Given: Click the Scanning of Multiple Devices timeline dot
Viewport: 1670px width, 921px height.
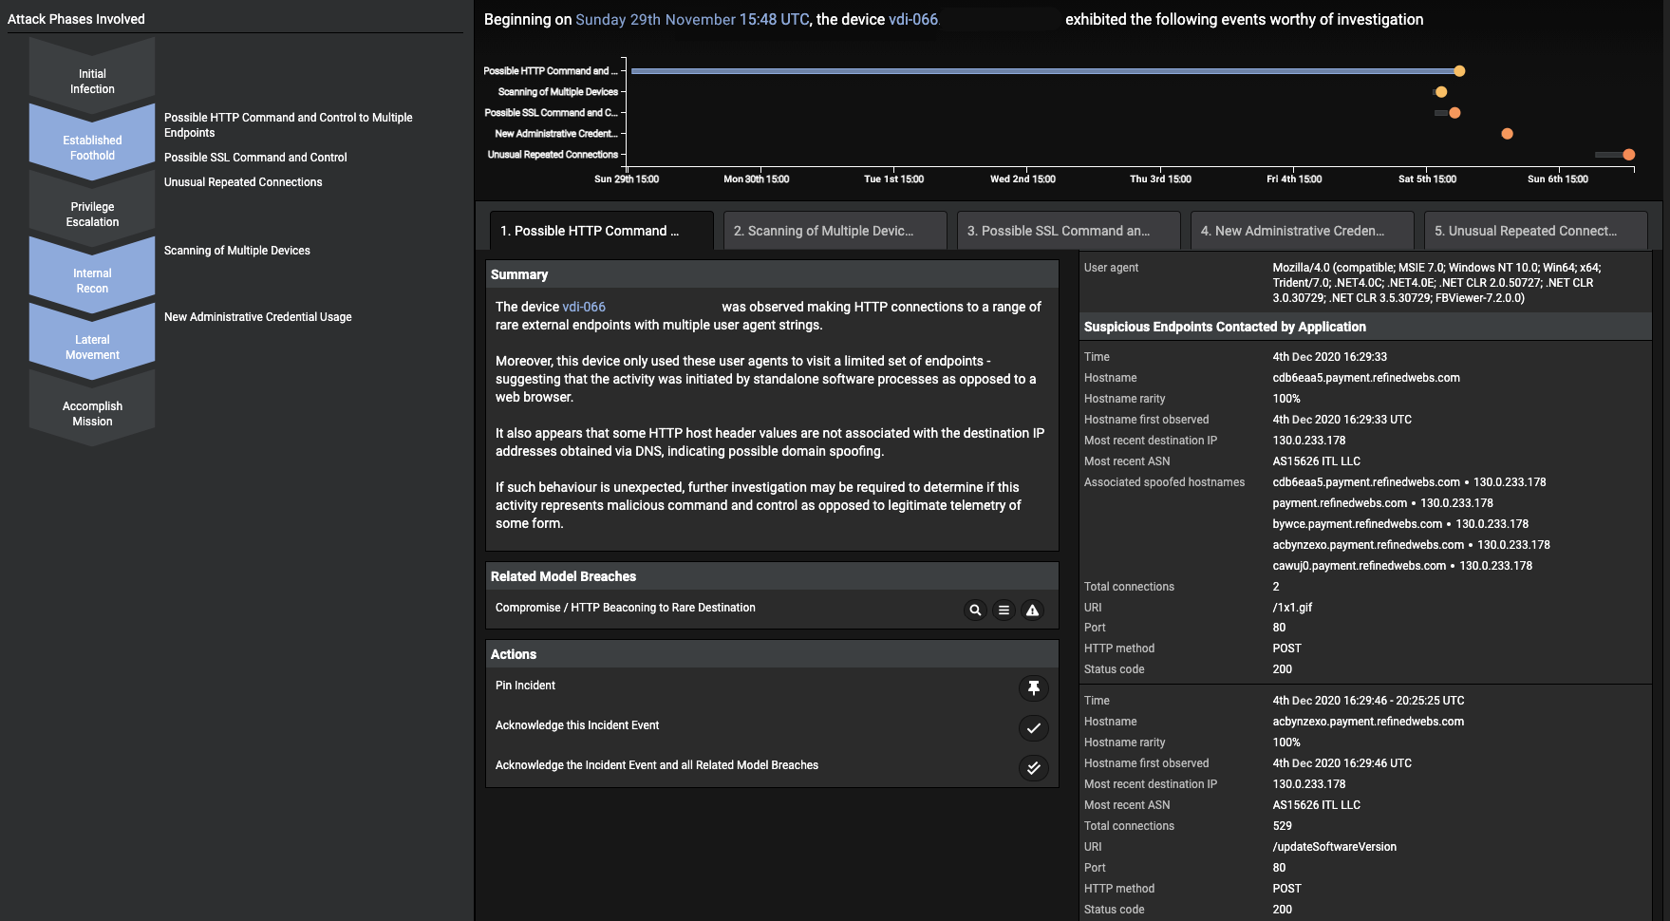Looking at the screenshot, I should [1441, 92].
